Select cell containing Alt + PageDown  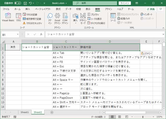tap(66, 98)
